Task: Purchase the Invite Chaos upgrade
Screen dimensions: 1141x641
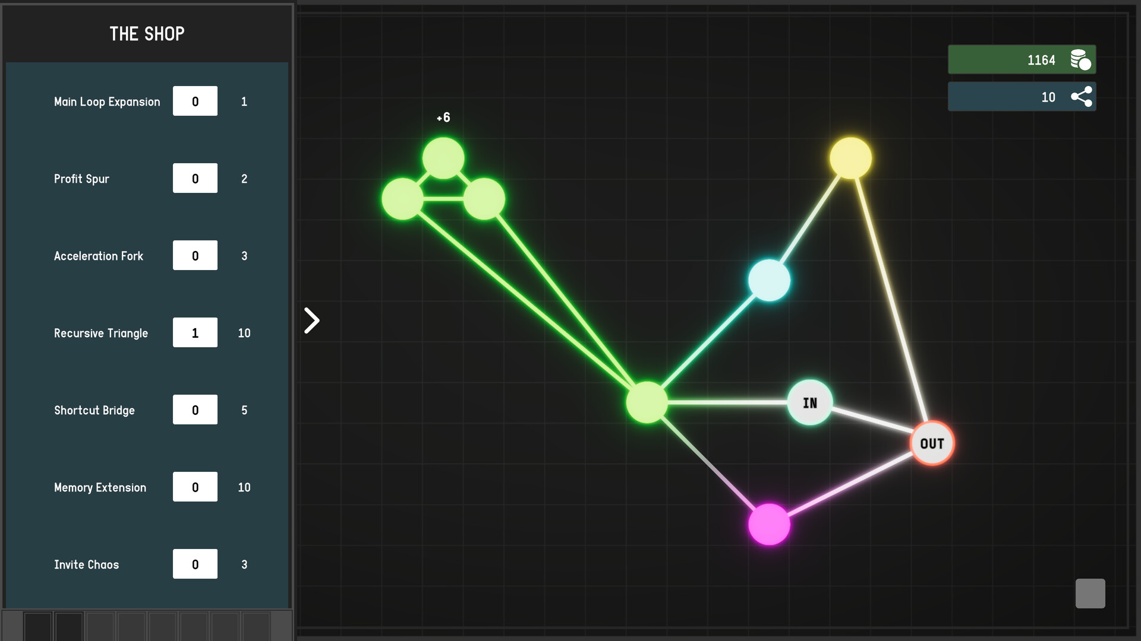Action: click(195, 564)
